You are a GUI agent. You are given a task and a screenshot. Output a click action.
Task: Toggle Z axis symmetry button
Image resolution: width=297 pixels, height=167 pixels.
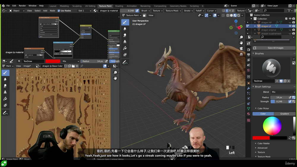pos(233,11)
